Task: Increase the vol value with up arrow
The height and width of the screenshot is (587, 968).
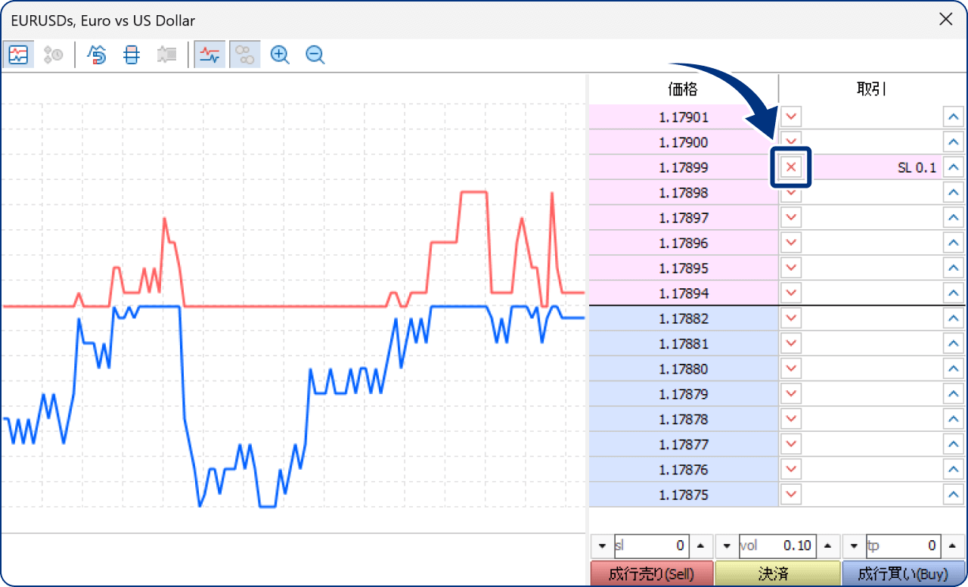Action: 827,545
